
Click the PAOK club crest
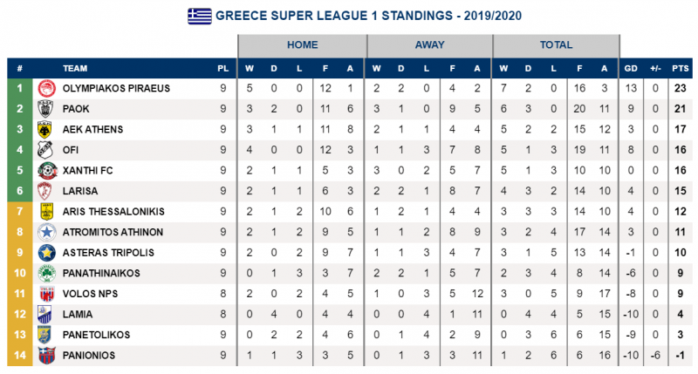(x=46, y=108)
